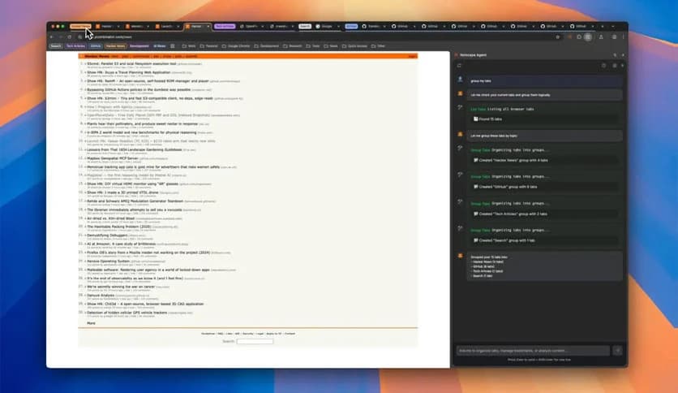Open the Apply to YC footer link
The height and width of the screenshot is (393, 678).
tap(273, 334)
